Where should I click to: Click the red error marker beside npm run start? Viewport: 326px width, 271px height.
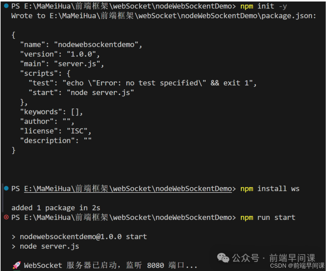point(6,217)
